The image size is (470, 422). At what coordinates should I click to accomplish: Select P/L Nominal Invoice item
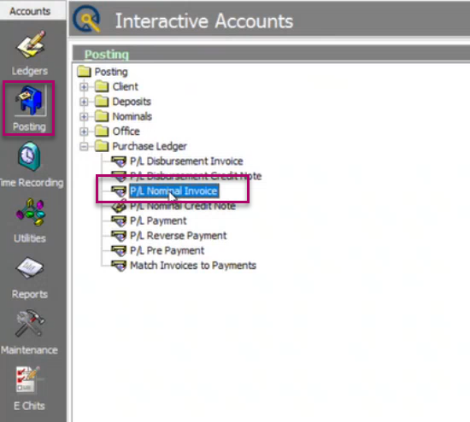[173, 190]
